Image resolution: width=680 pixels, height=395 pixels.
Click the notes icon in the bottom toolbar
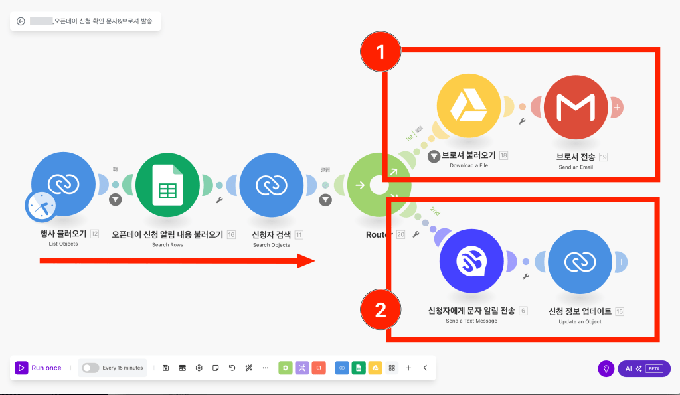[214, 368]
